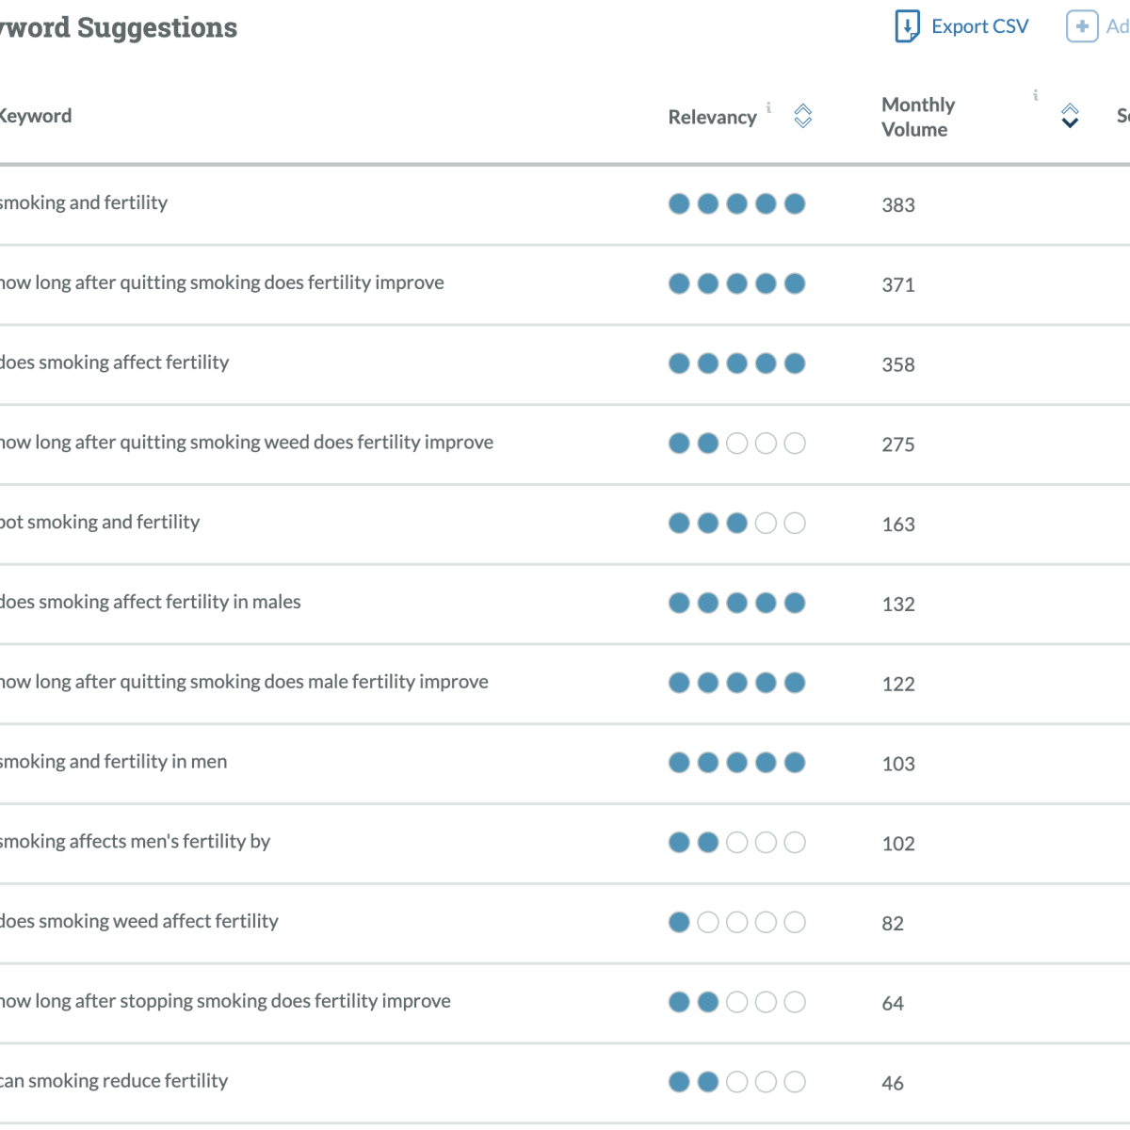
Task: Select keyword 'smoking and fertility'
Action: (x=84, y=202)
